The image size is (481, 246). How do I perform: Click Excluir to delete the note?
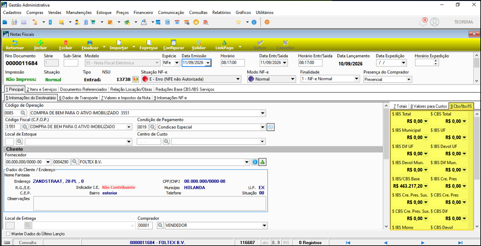[x=66, y=45]
